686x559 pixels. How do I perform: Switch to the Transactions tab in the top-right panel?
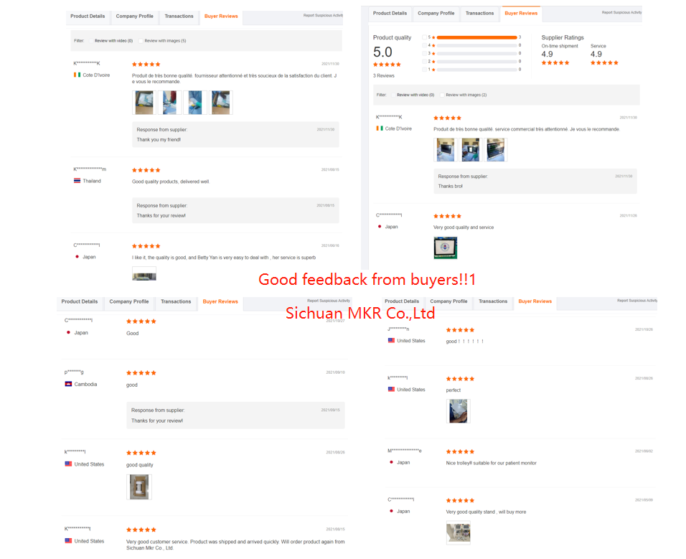pos(479,13)
